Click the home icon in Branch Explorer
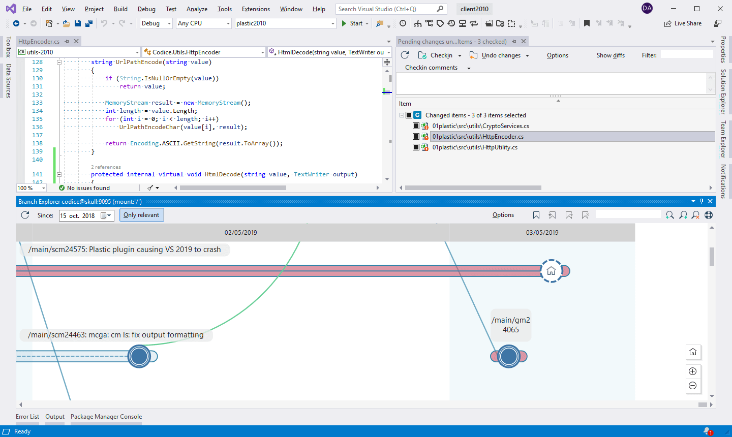 [692, 352]
